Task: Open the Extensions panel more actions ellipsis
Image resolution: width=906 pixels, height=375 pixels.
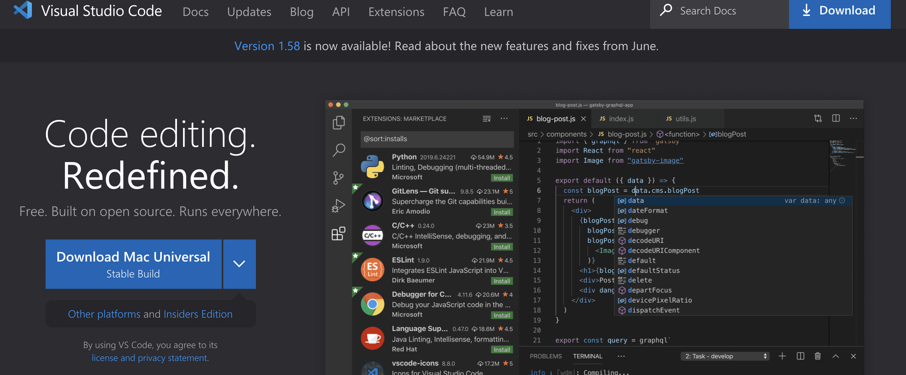Action: [x=504, y=118]
